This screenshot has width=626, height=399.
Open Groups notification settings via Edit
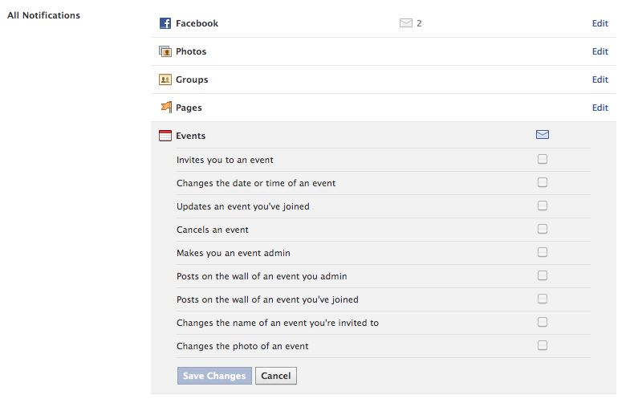point(600,79)
